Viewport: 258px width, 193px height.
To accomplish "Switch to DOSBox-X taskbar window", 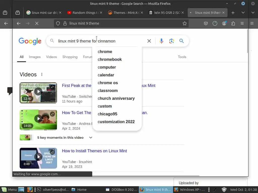I will click(x=121, y=189).
